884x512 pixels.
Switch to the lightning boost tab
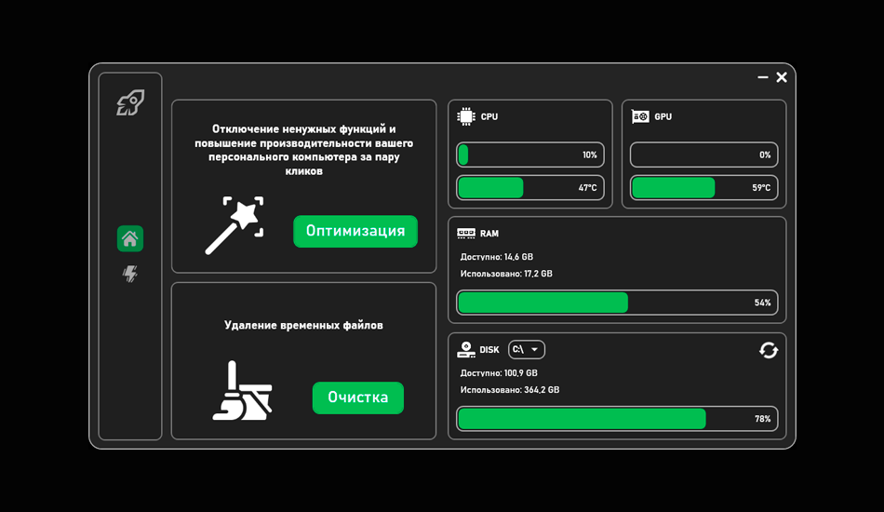(130, 274)
